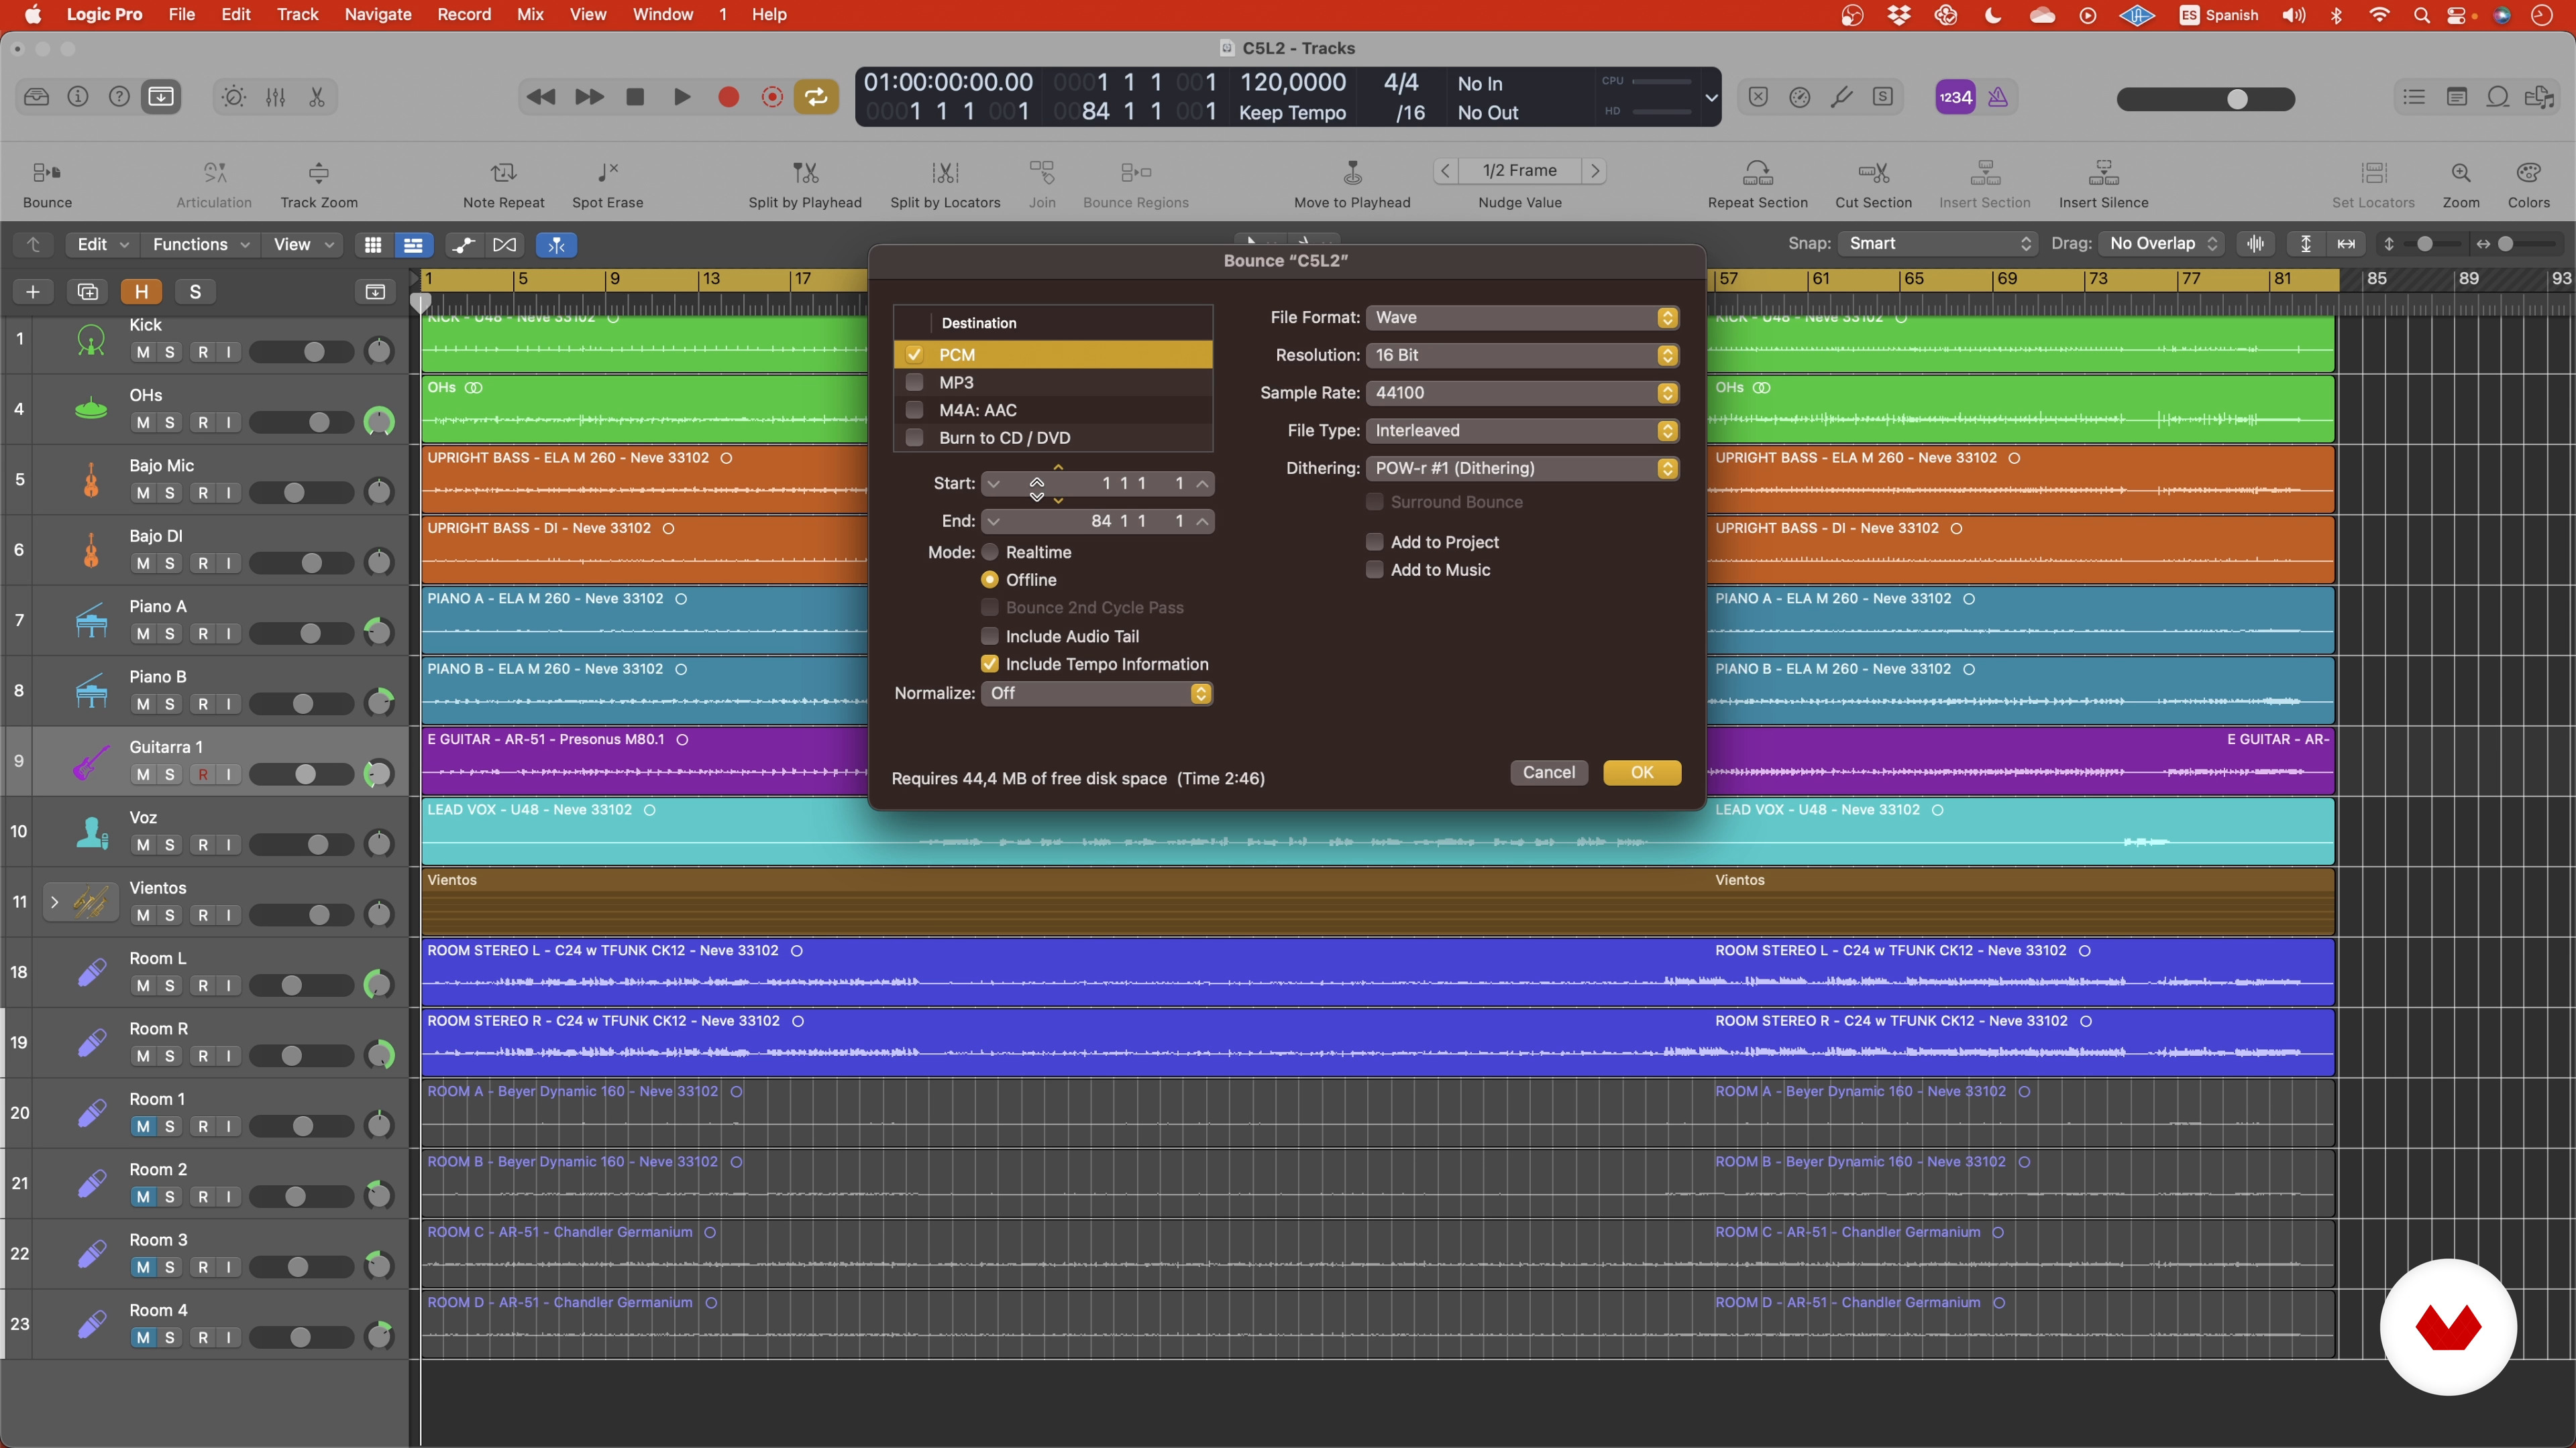
Task: Open the tracks area Edit menu
Action: pyautogui.click(x=103, y=244)
